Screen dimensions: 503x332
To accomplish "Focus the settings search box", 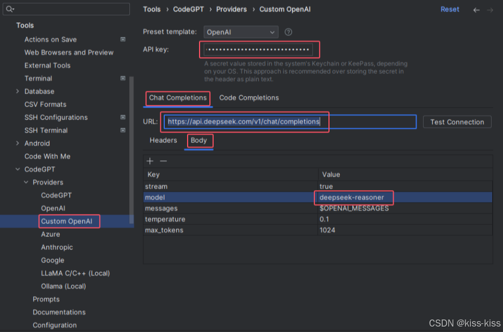I will 66,9.
